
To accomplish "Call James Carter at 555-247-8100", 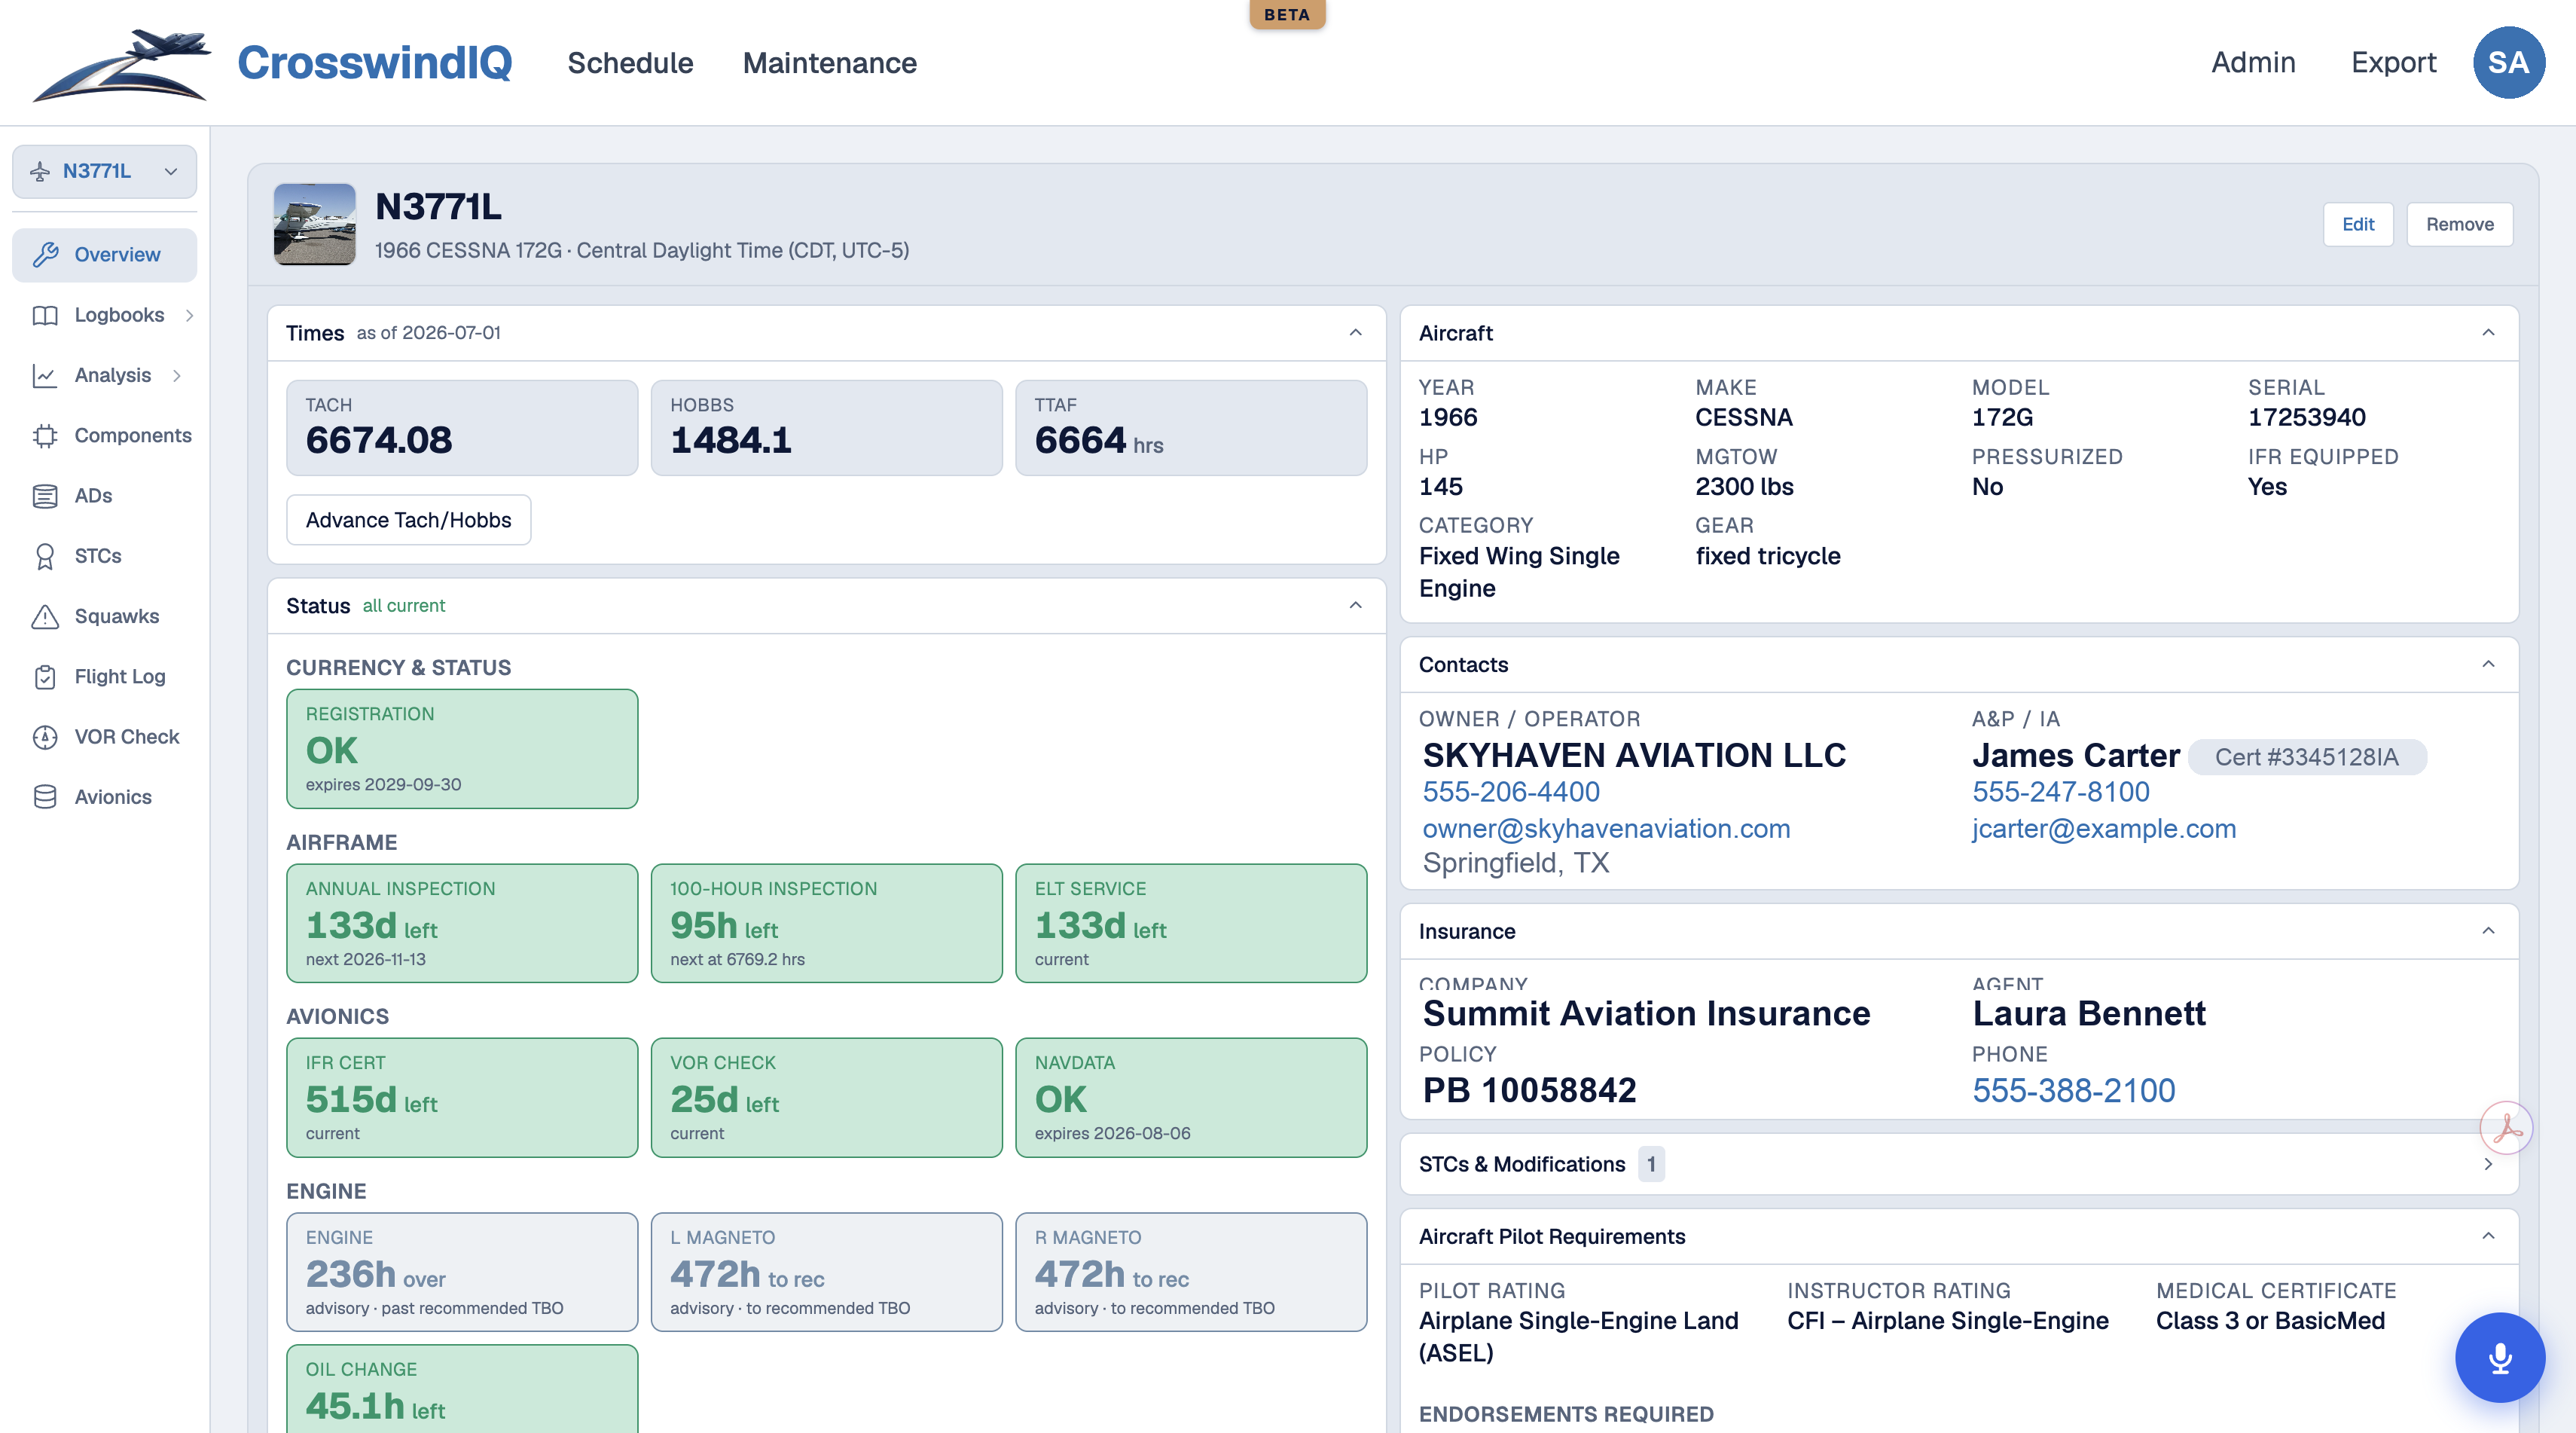I will [x=2060, y=792].
